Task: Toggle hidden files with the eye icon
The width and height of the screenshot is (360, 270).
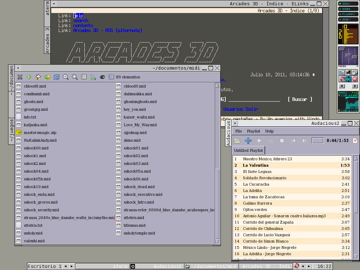Action: click(x=102, y=77)
